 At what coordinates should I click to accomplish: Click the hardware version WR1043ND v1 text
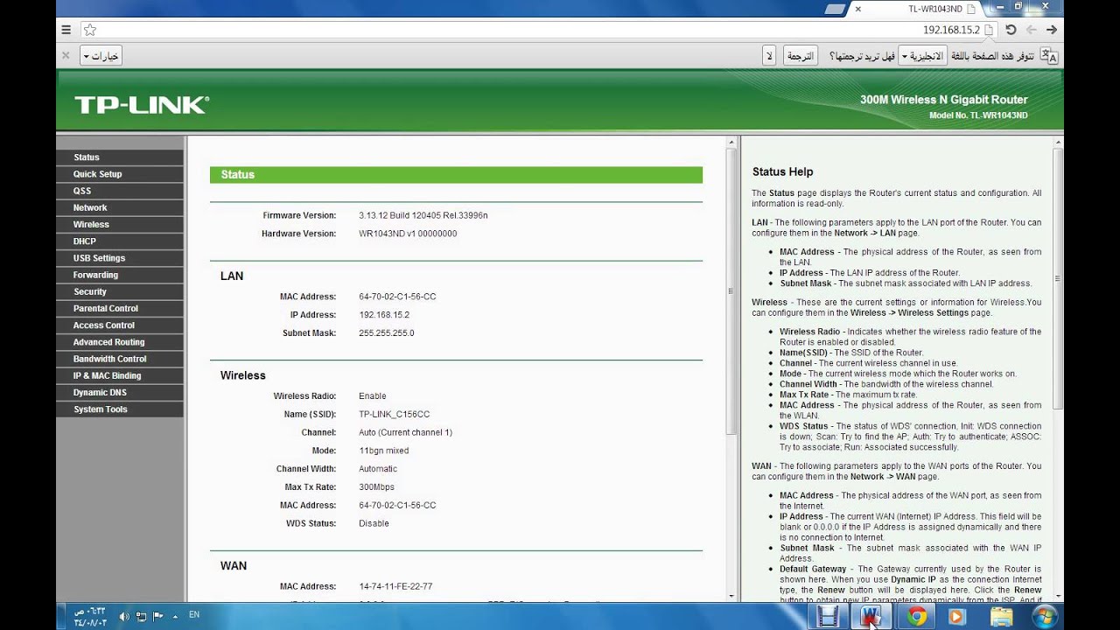pyautogui.click(x=408, y=234)
